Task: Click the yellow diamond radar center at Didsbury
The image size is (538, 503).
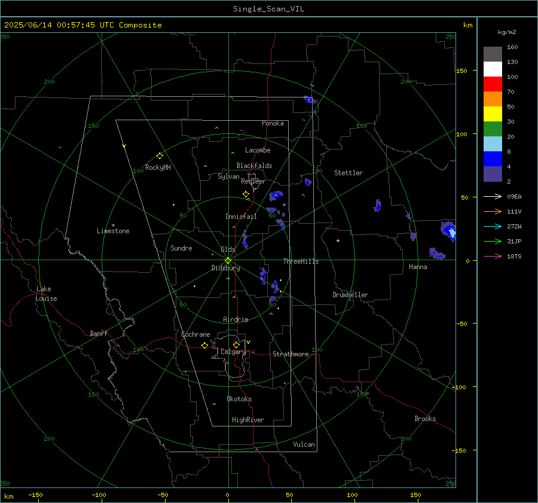Action: pyautogui.click(x=228, y=261)
